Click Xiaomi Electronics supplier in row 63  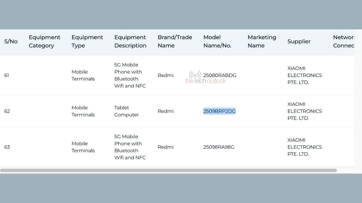pyautogui.click(x=304, y=147)
